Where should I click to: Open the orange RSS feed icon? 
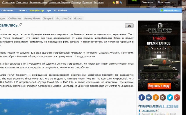[x=117, y=3]
